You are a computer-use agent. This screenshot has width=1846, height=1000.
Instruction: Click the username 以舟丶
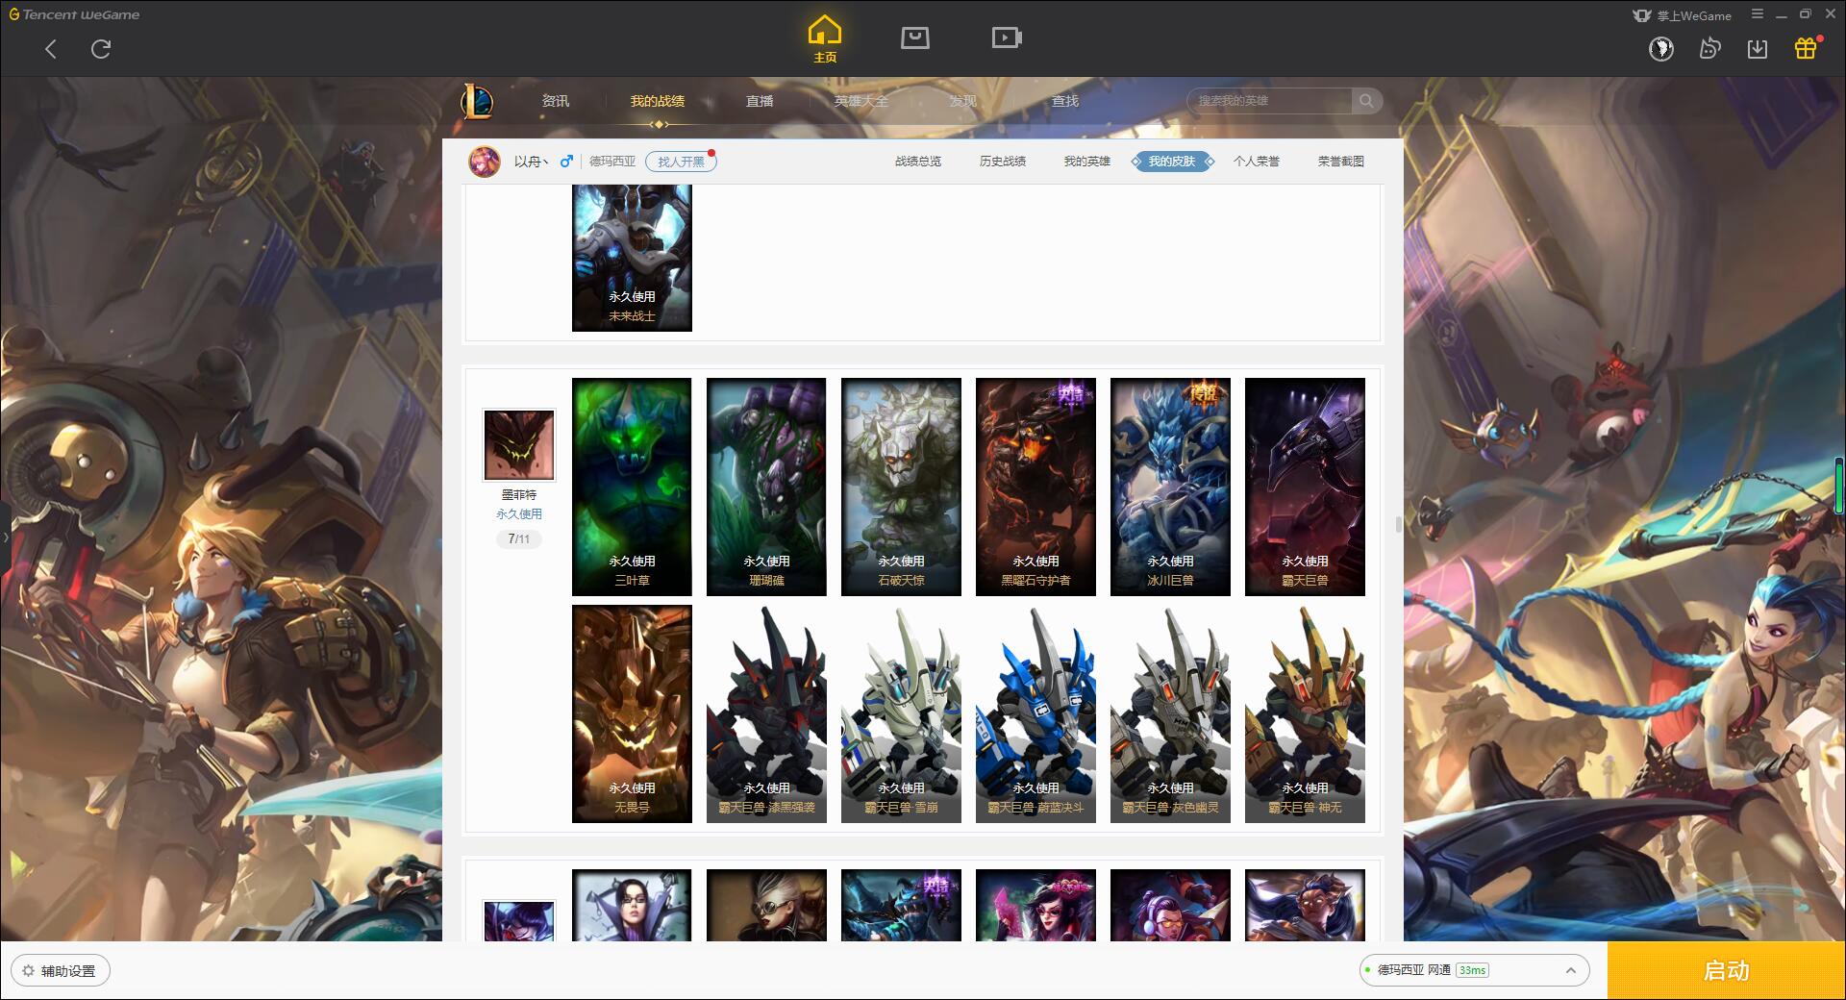[x=531, y=162]
